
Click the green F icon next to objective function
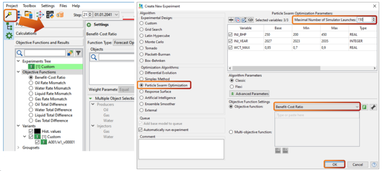365,107
